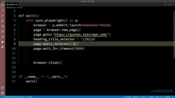Open the editor More Actions ellipsis
Screen dimensions: 175x98
click(173, 4)
